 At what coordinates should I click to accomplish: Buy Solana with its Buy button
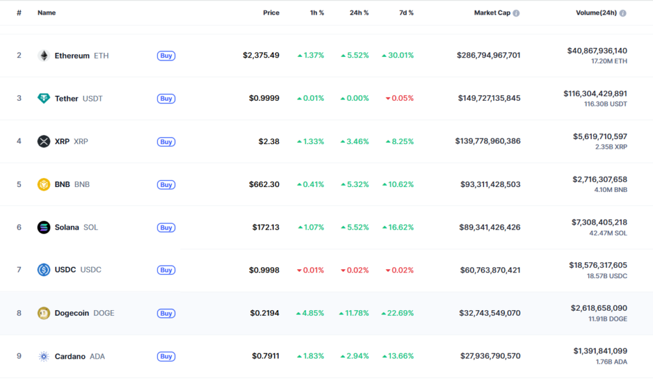166,228
